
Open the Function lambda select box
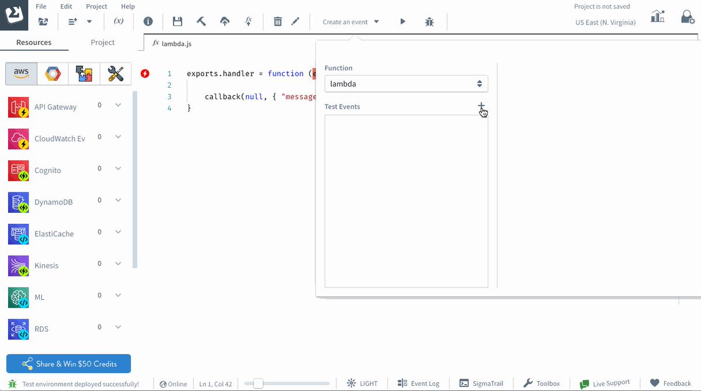coord(406,84)
